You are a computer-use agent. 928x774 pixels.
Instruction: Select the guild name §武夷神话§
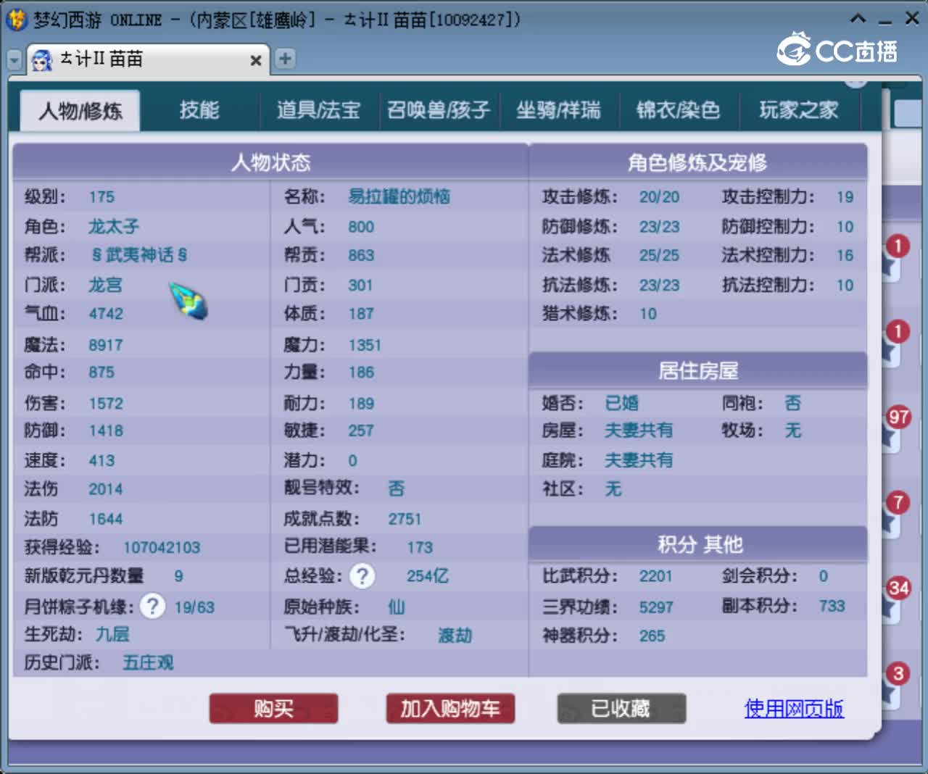[139, 255]
